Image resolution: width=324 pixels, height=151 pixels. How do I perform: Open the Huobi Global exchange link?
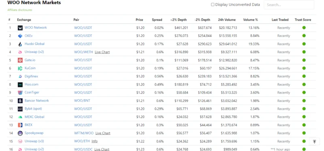pyautogui.click(x=34, y=44)
